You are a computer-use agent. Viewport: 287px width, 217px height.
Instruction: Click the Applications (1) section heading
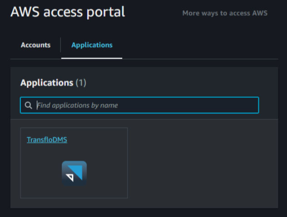[x=53, y=83]
